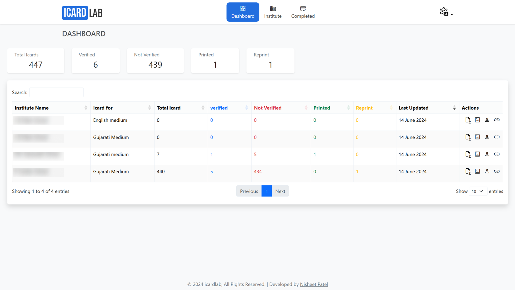
Task: Sort by the Reprint column
Action: pyautogui.click(x=375, y=108)
